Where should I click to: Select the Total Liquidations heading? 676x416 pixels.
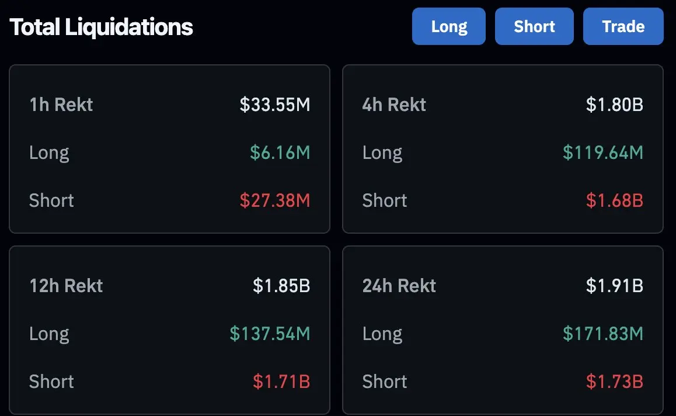(x=102, y=27)
